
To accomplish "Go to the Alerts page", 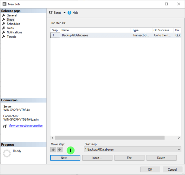I will (10, 28).
